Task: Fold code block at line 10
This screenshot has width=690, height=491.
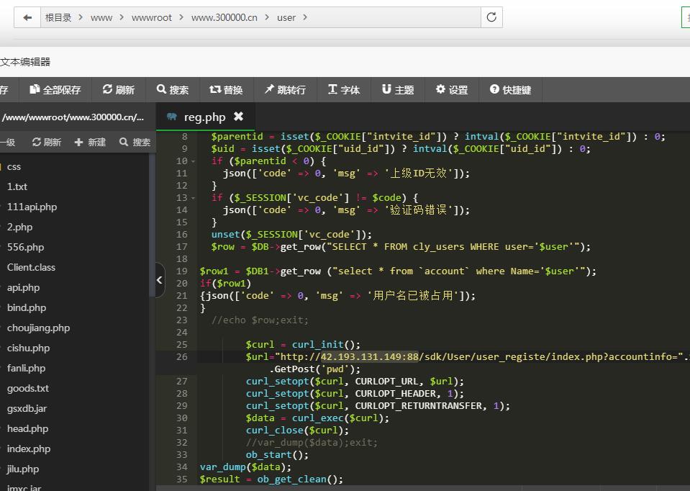Action: click(194, 161)
